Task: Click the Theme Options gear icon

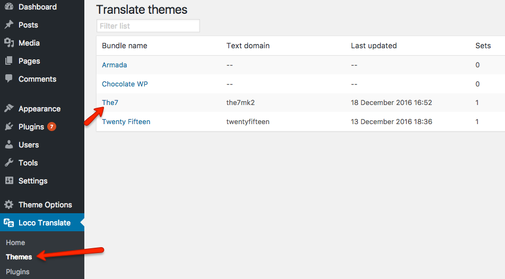Action: click(x=9, y=205)
